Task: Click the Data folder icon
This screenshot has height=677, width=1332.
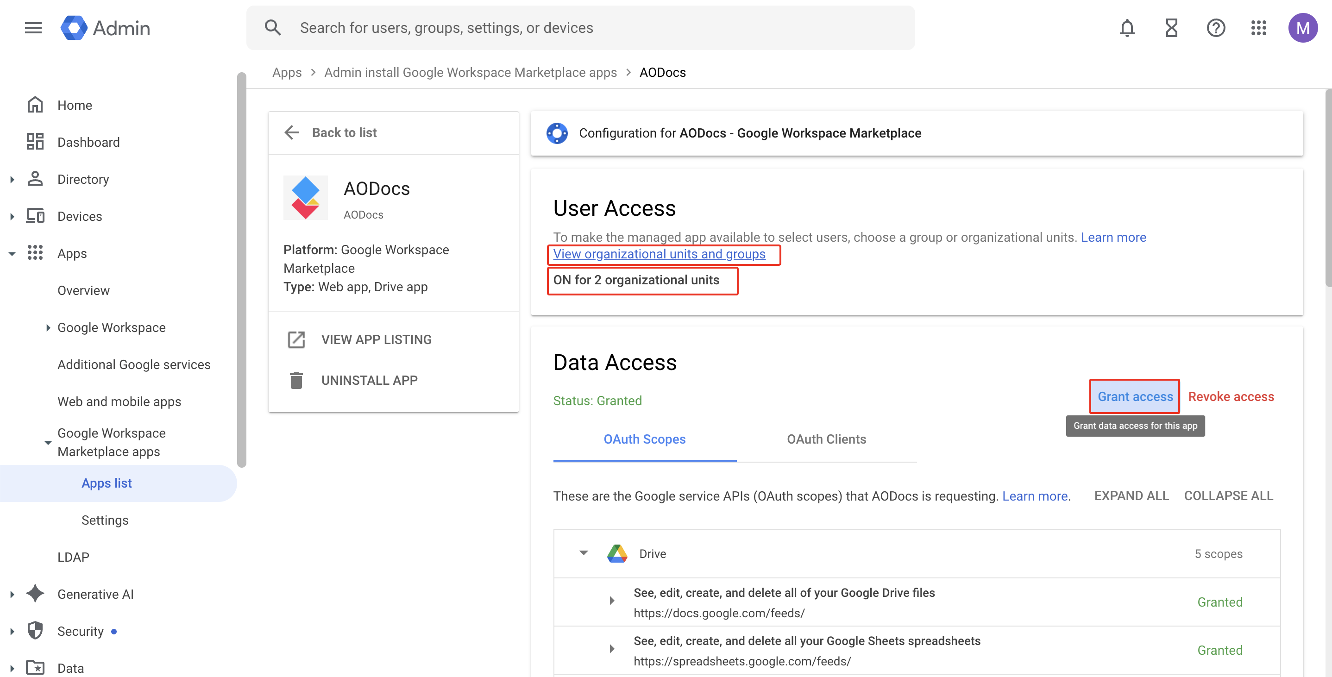Action: tap(35, 668)
